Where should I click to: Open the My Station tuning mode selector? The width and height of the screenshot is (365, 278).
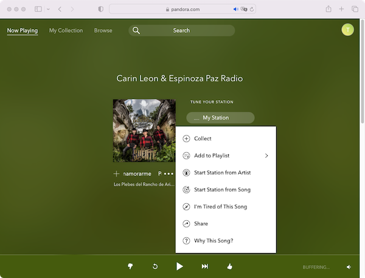220,118
